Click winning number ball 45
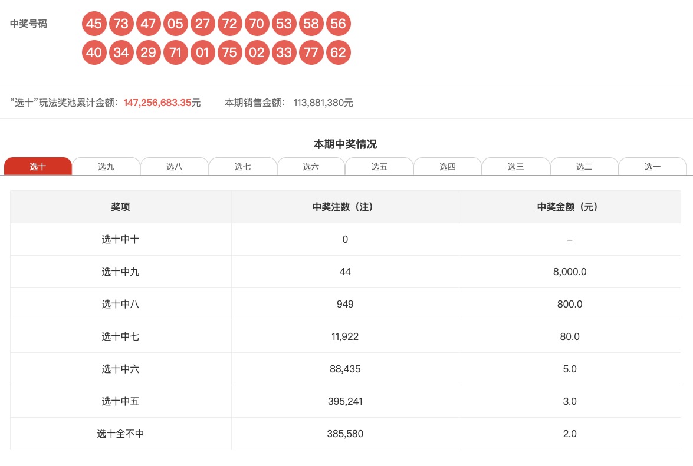The image size is (693, 466). (94, 24)
